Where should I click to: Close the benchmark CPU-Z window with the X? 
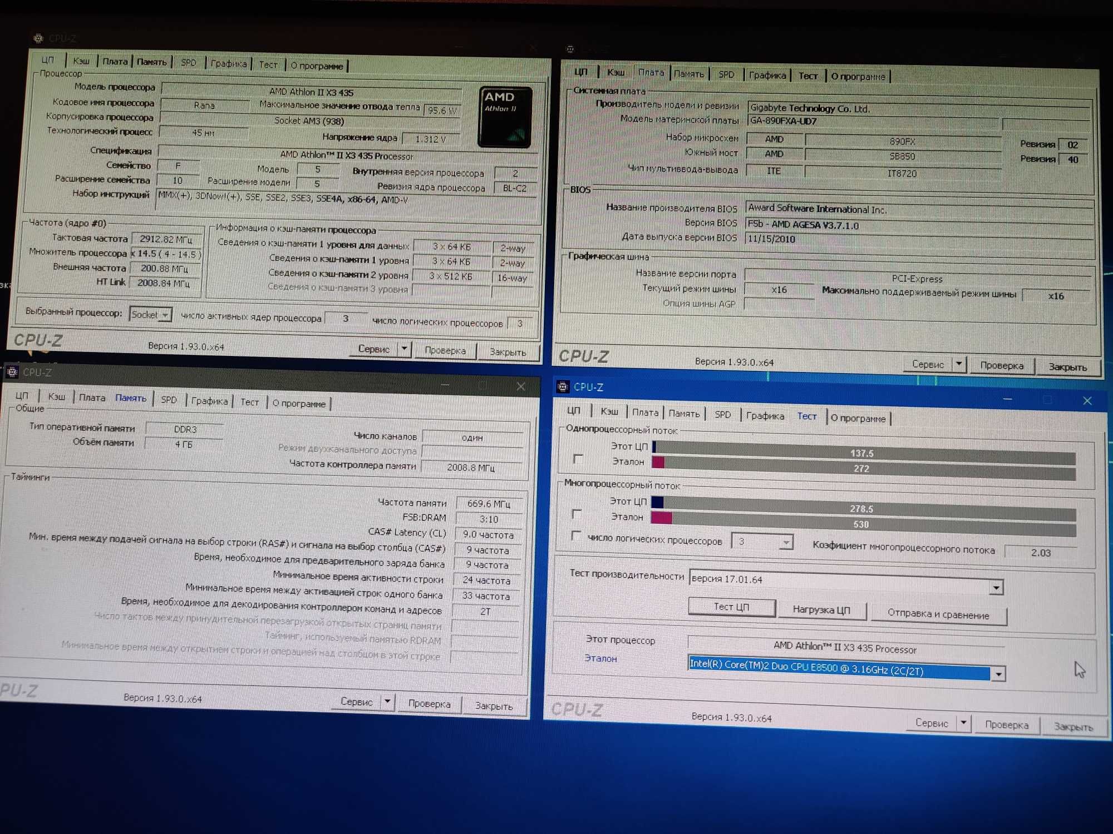click(1087, 400)
